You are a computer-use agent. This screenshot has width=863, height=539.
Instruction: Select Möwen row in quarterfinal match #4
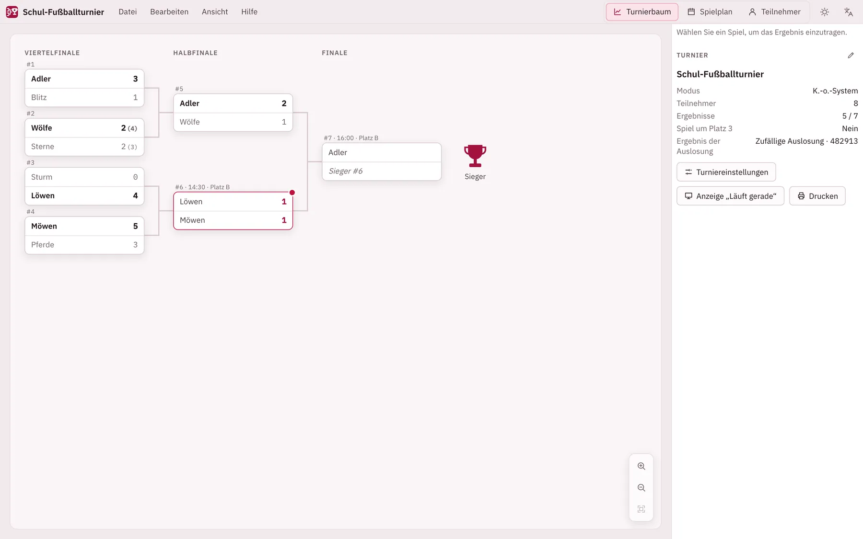(x=84, y=226)
